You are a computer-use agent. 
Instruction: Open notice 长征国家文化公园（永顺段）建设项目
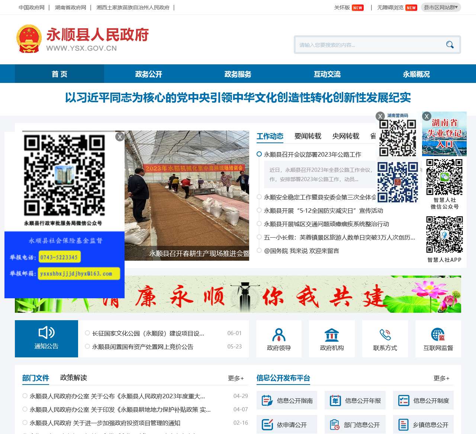point(148,333)
